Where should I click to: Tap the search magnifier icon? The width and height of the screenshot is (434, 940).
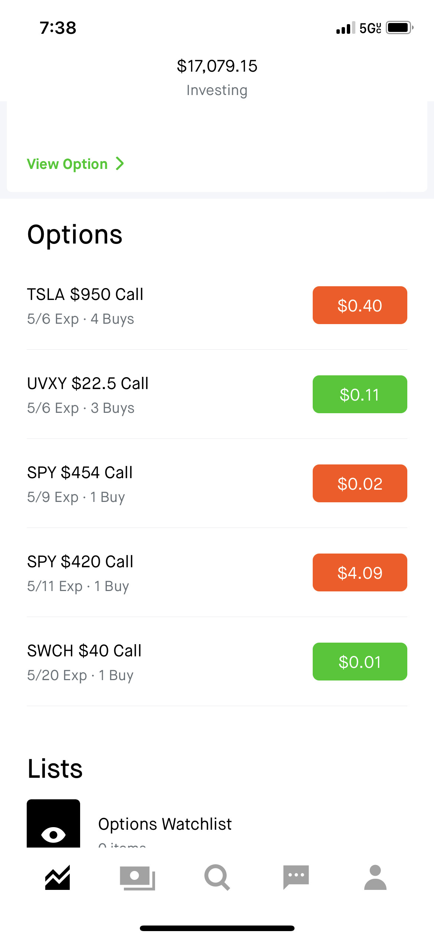pos(217,878)
